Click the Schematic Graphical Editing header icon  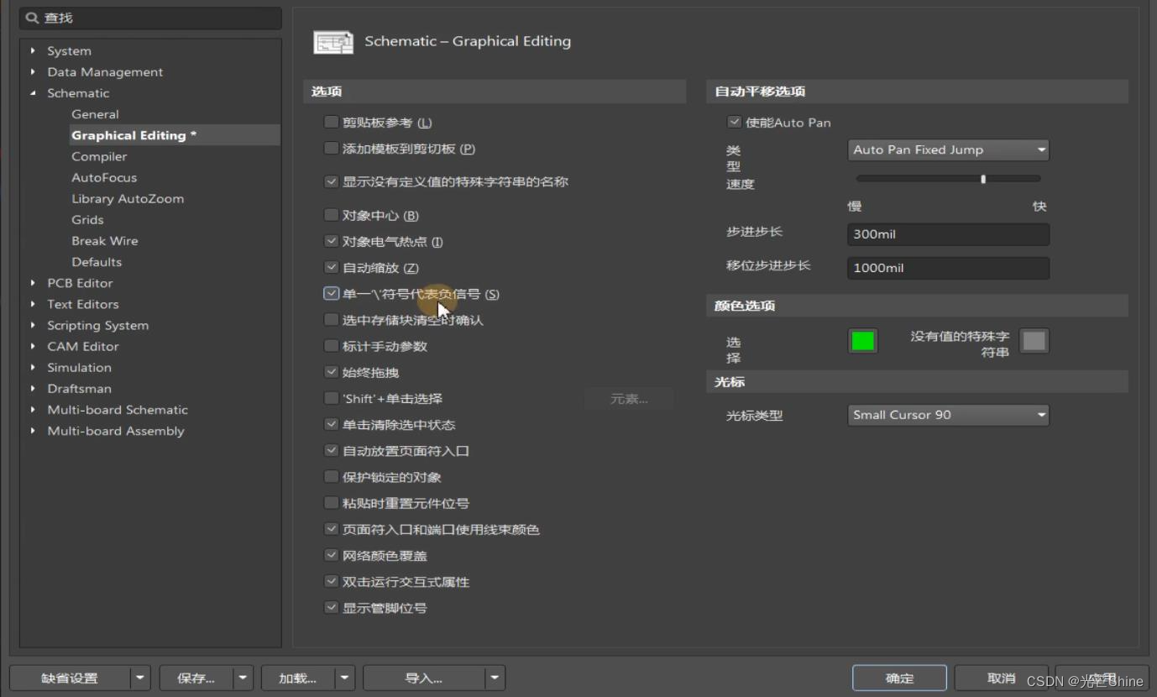pyautogui.click(x=333, y=42)
